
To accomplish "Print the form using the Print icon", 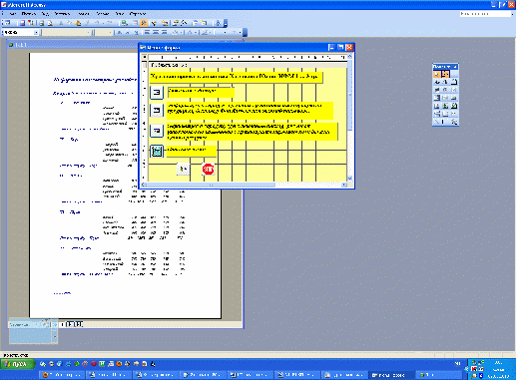I will (42, 23).
